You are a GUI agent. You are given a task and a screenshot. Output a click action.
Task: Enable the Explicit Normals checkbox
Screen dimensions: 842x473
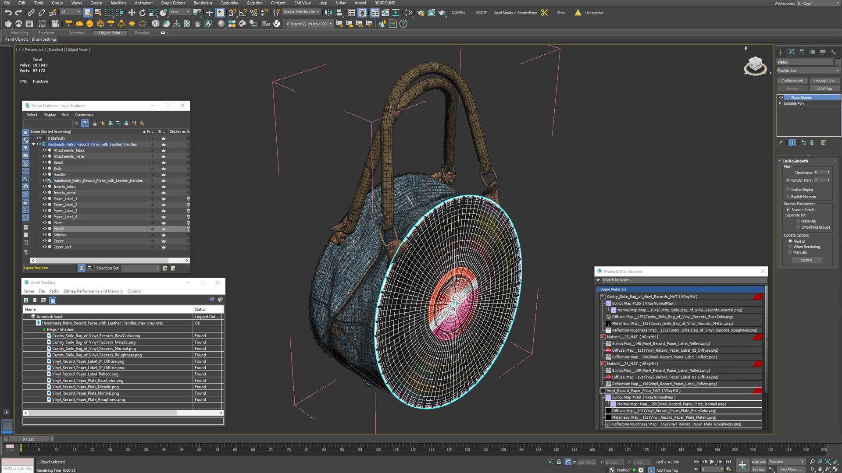coord(788,197)
